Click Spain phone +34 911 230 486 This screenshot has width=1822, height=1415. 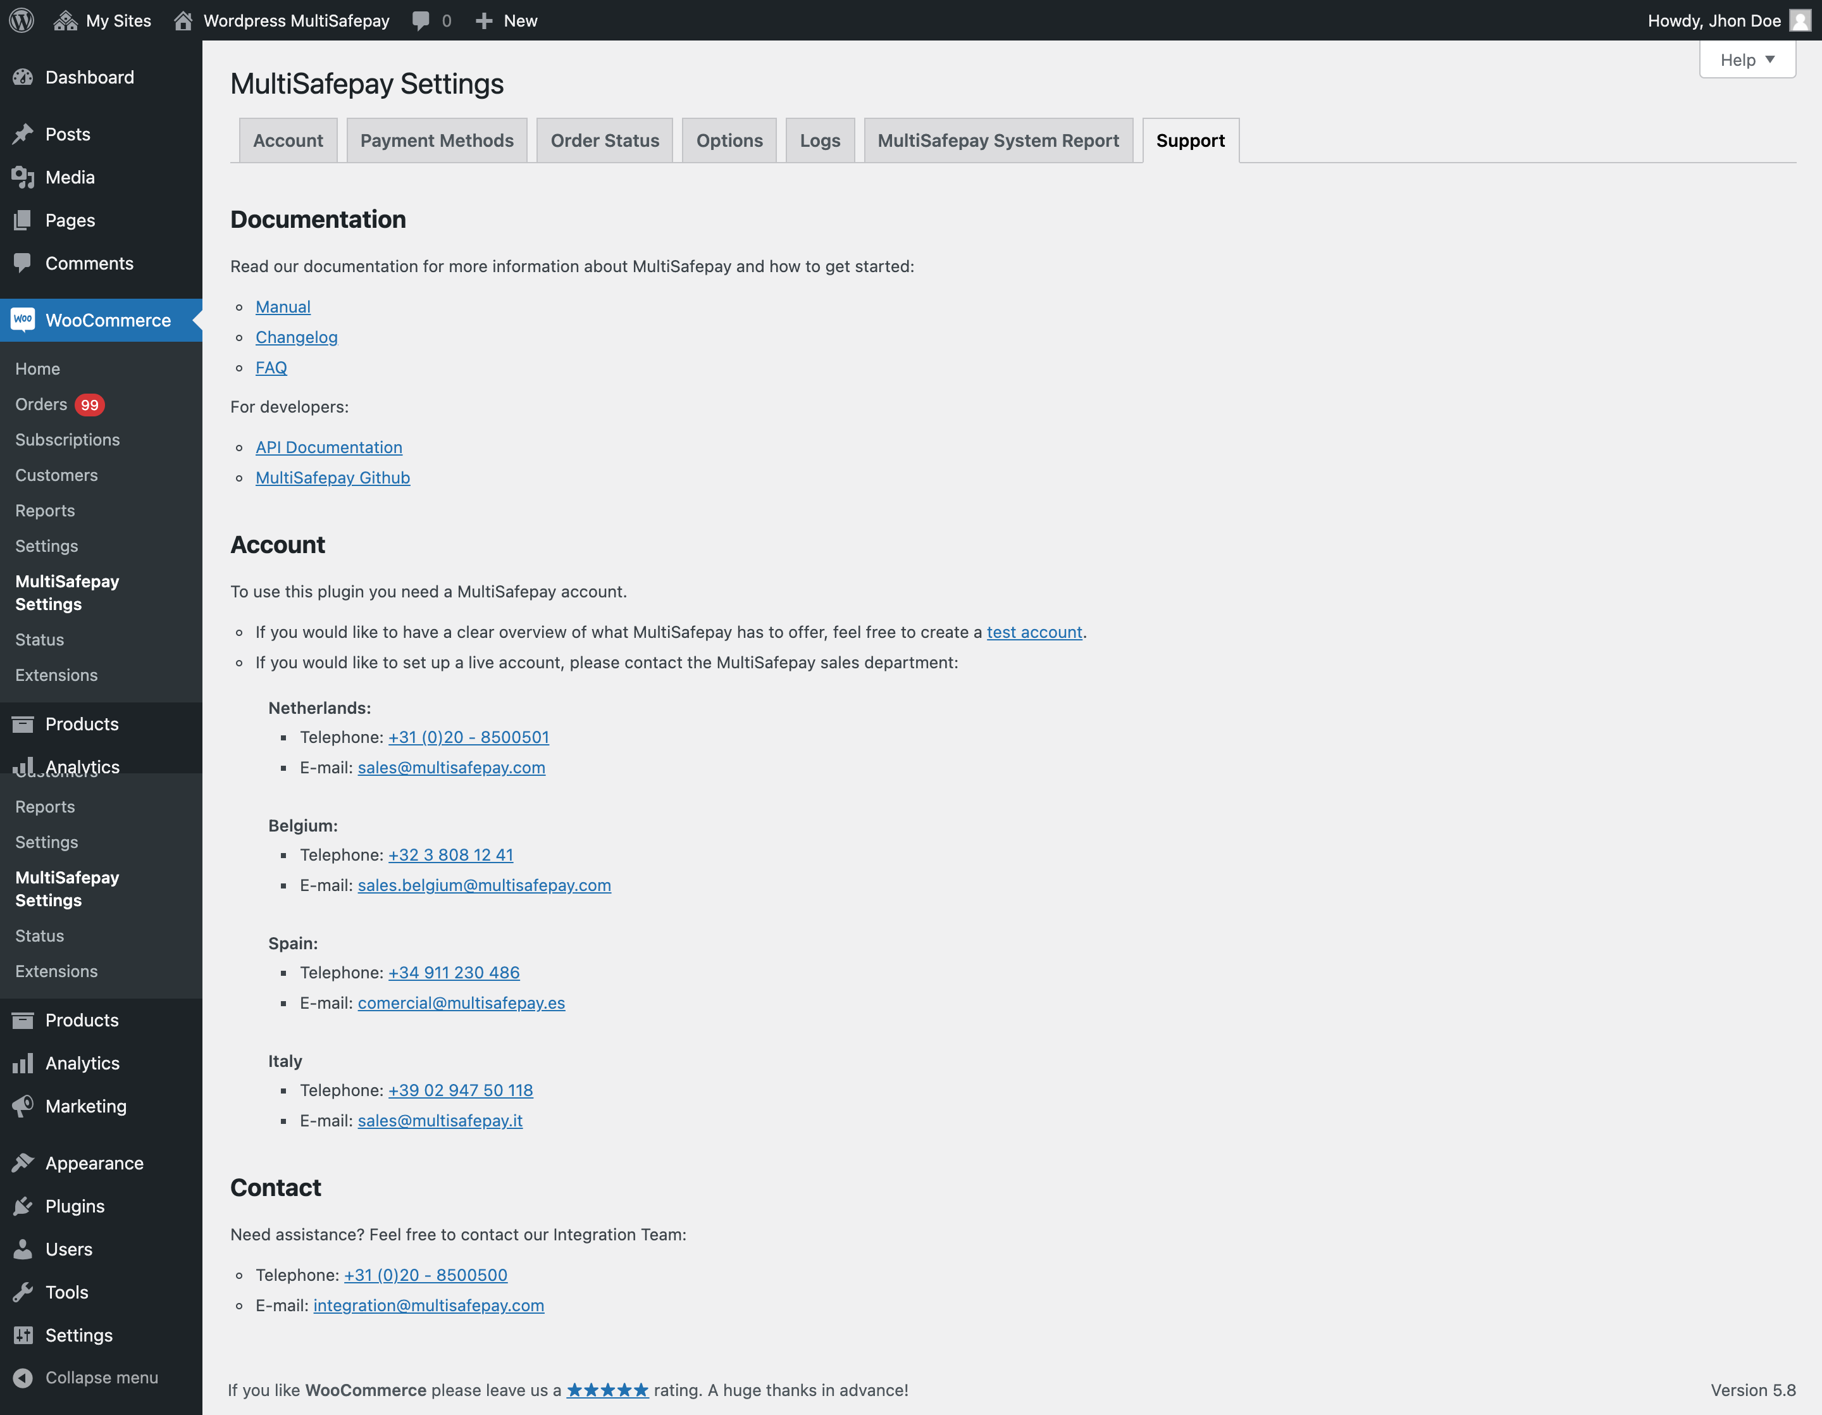(x=454, y=973)
